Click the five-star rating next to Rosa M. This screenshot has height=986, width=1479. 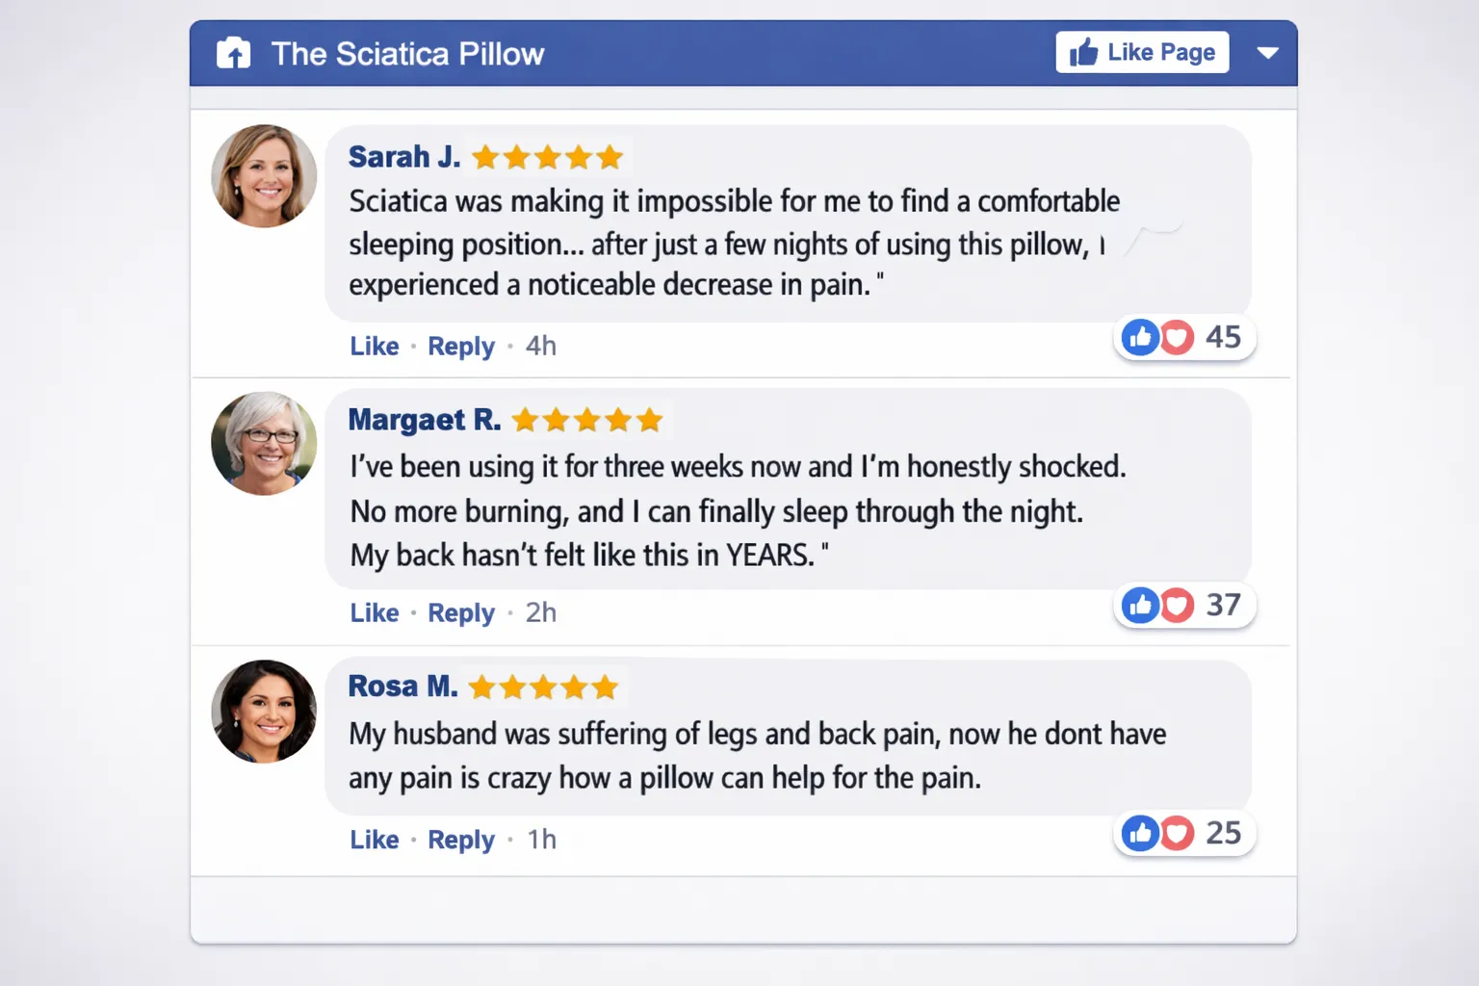[542, 687]
